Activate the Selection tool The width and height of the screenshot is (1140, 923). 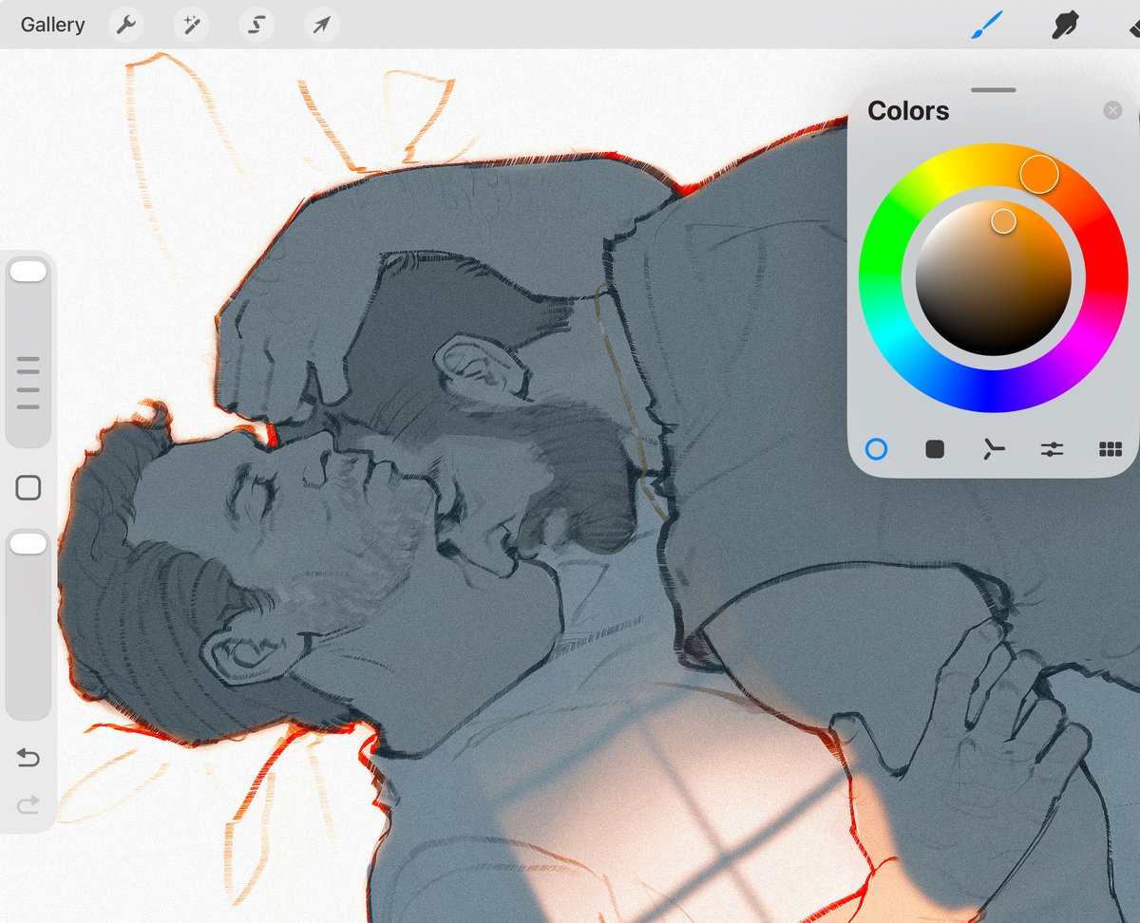(x=256, y=25)
